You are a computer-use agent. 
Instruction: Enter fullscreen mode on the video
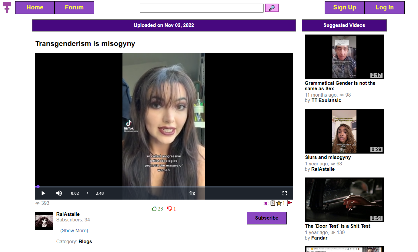pyautogui.click(x=284, y=193)
